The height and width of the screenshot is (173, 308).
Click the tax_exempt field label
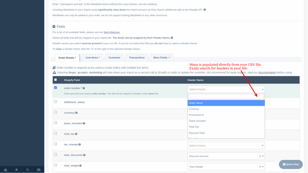click(x=71, y=144)
